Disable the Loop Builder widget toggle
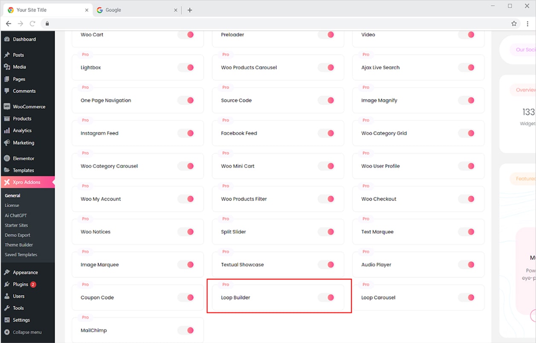536x343 pixels. [326, 297]
